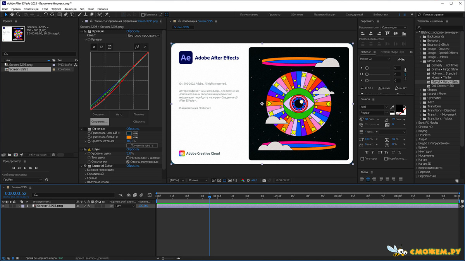Align layers to horizontal center
Image resolution: width=465 pixels, height=261 pixels.
pos(371,34)
